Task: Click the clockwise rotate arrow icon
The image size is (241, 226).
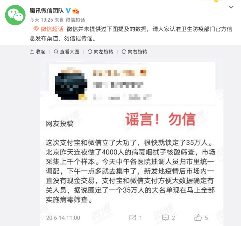Action: click(124, 52)
